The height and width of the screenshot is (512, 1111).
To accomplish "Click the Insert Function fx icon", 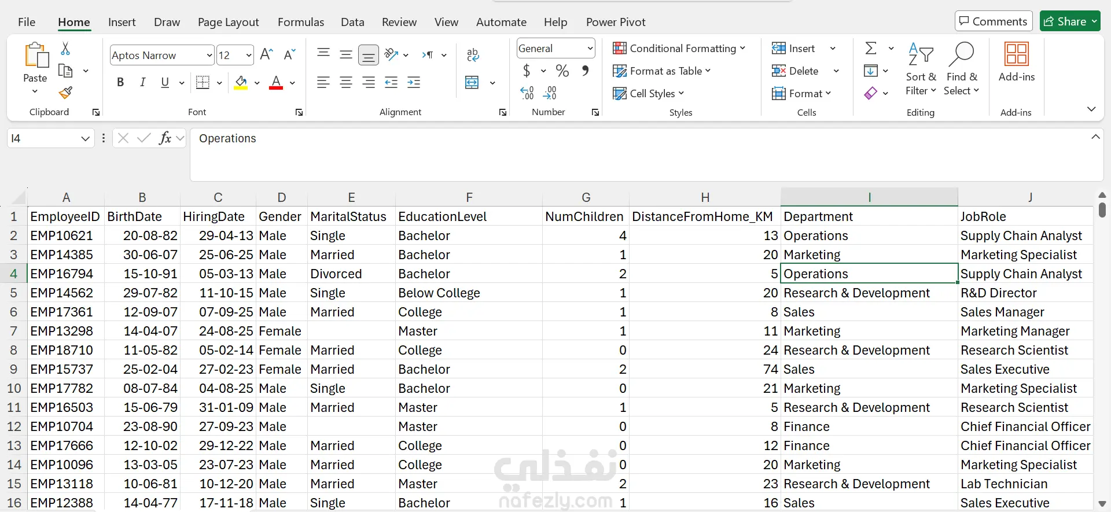I will (165, 138).
